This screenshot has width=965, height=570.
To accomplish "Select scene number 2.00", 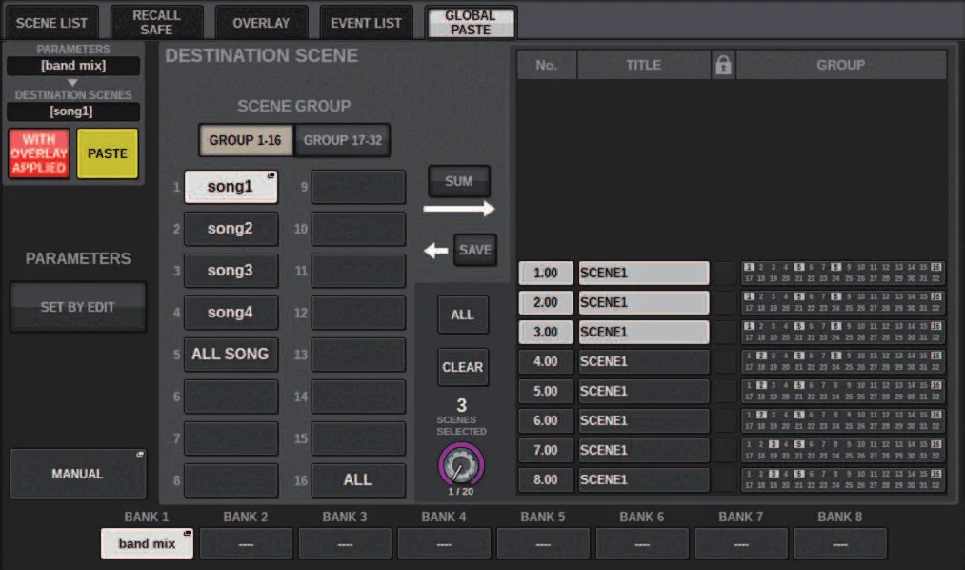I will [x=545, y=302].
